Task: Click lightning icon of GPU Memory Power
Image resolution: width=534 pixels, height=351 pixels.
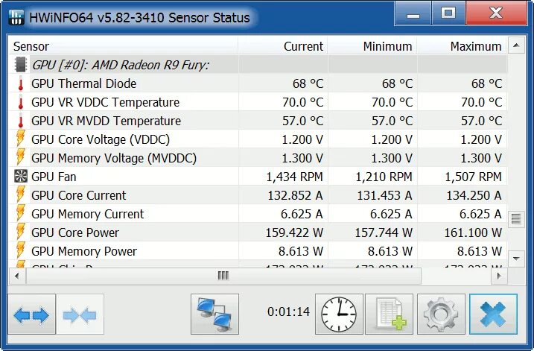Action: coord(21,250)
